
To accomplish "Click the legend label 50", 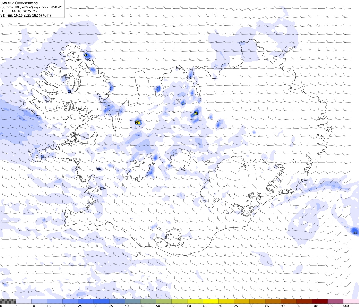I will 158,306.
